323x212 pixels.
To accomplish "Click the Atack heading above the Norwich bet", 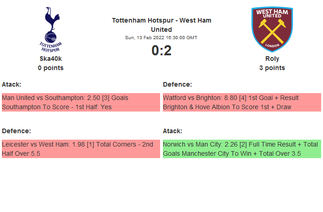I will (173, 131).
